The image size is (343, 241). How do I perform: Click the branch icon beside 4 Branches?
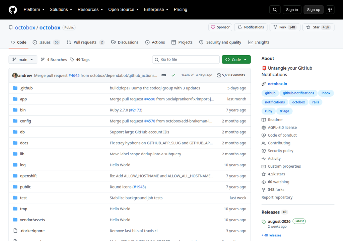pyautogui.click(x=43, y=60)
